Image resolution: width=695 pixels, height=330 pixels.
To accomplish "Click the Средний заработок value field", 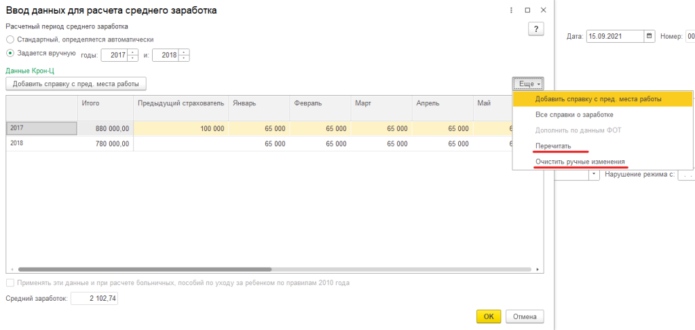I will click(94, 298).
